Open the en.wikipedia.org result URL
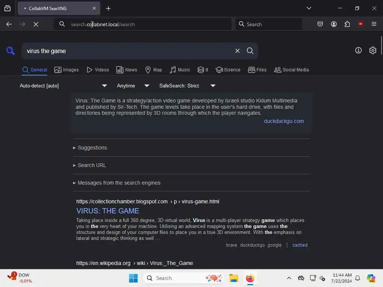Image resolution: width=383 pixels, height=287 pixels. click(x=135, y=263)
